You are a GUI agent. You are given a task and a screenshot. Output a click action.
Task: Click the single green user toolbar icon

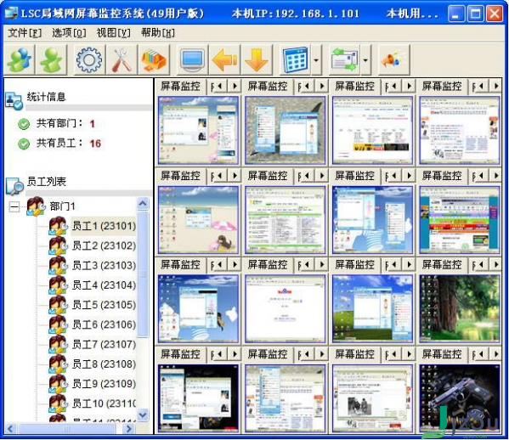(x=52, y=59)
